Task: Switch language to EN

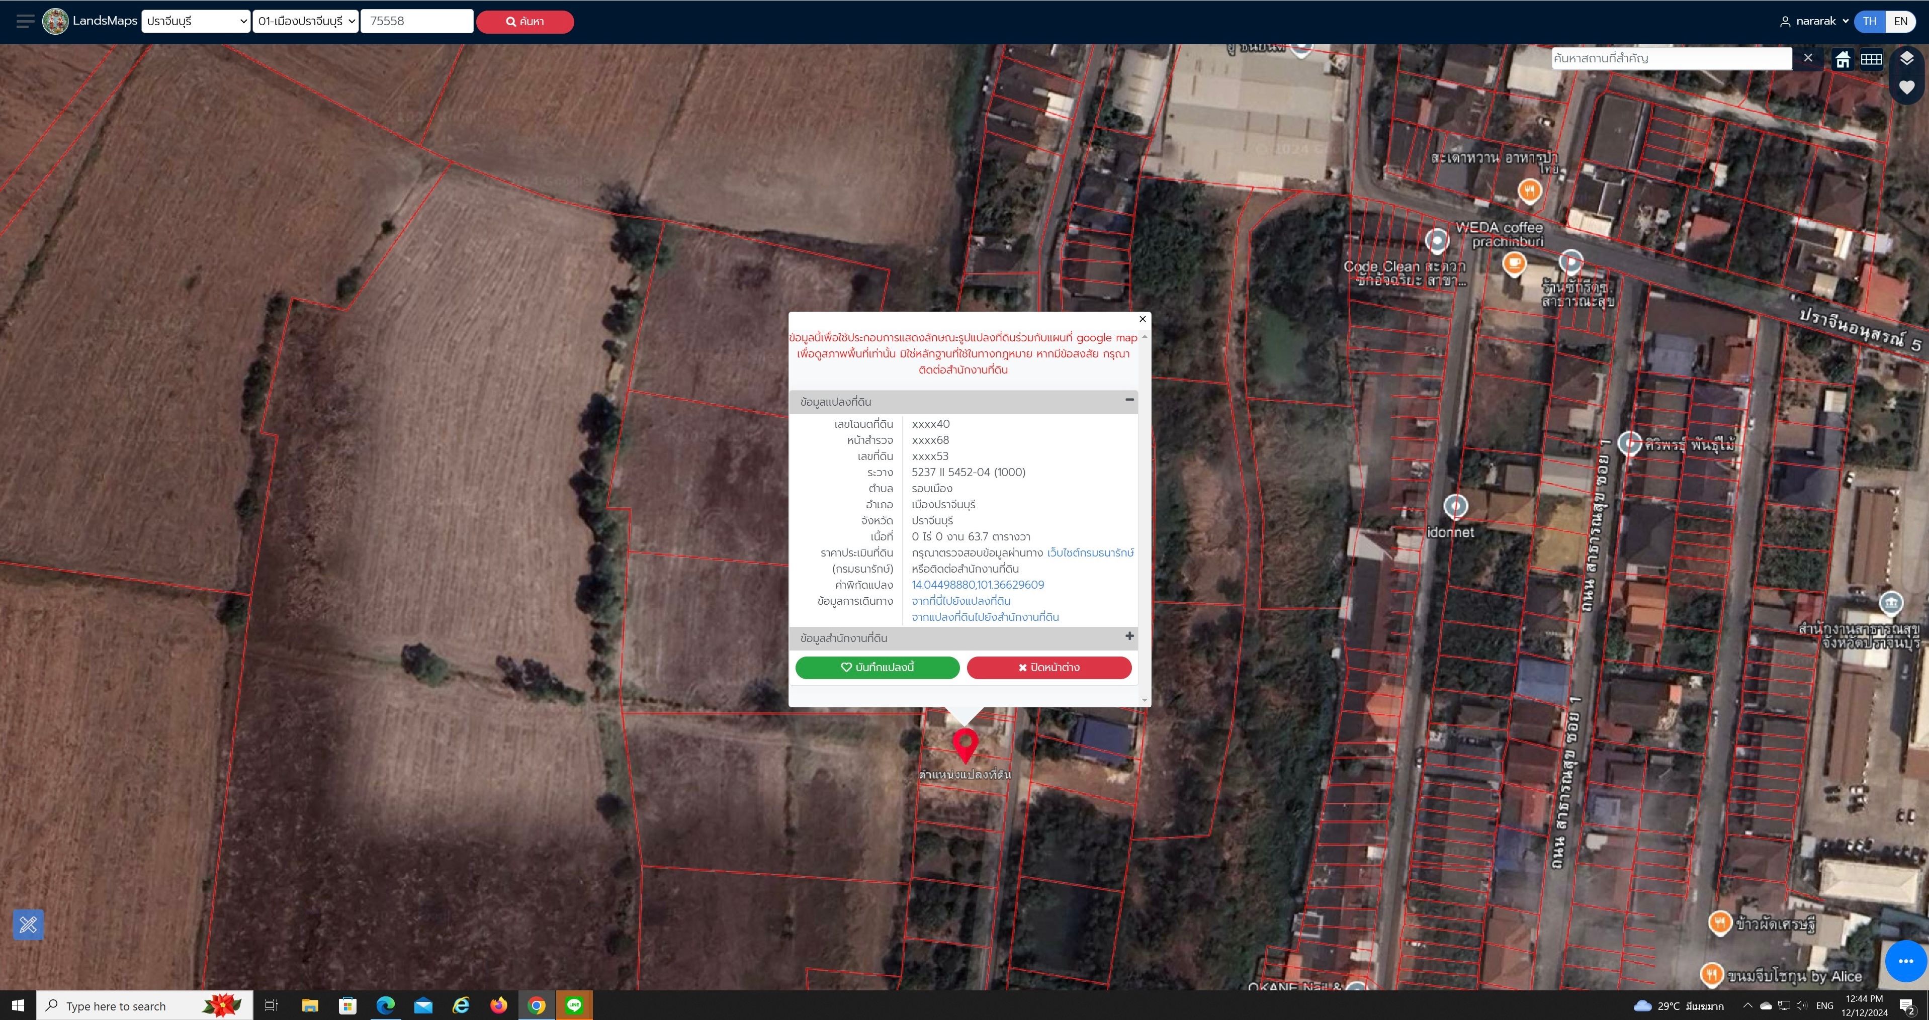Action: [1900, 21]
